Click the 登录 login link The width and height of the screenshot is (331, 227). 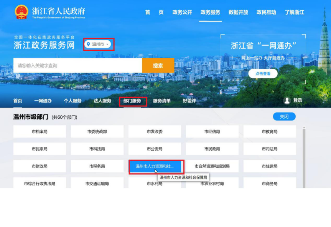tap(298, 101)
